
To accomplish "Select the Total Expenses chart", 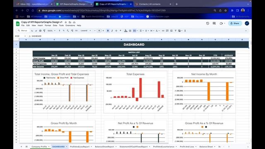I will [x=135, y=92].
